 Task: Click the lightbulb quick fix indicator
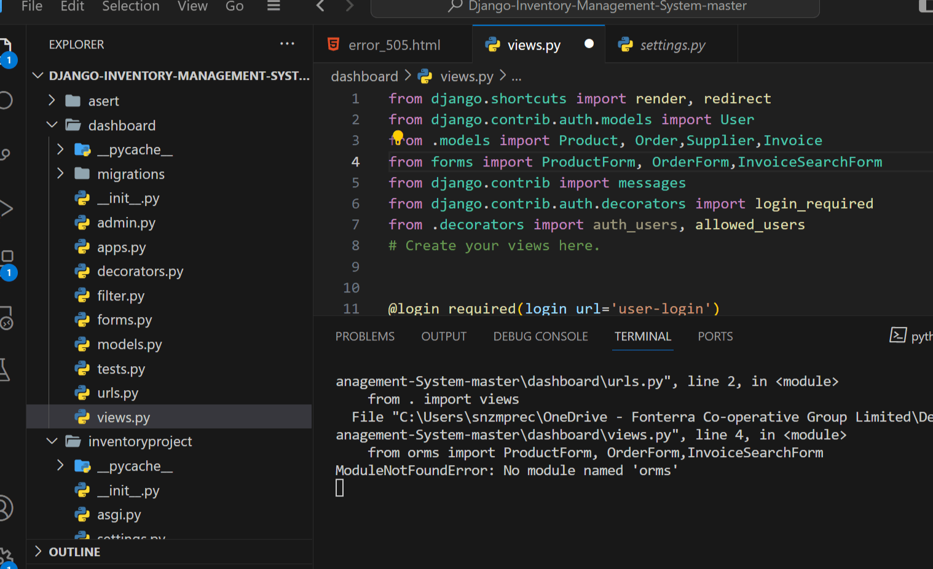click(398, 136)
